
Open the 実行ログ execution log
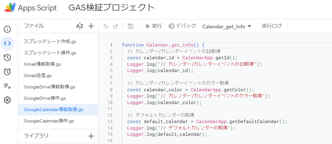[272, 26]
